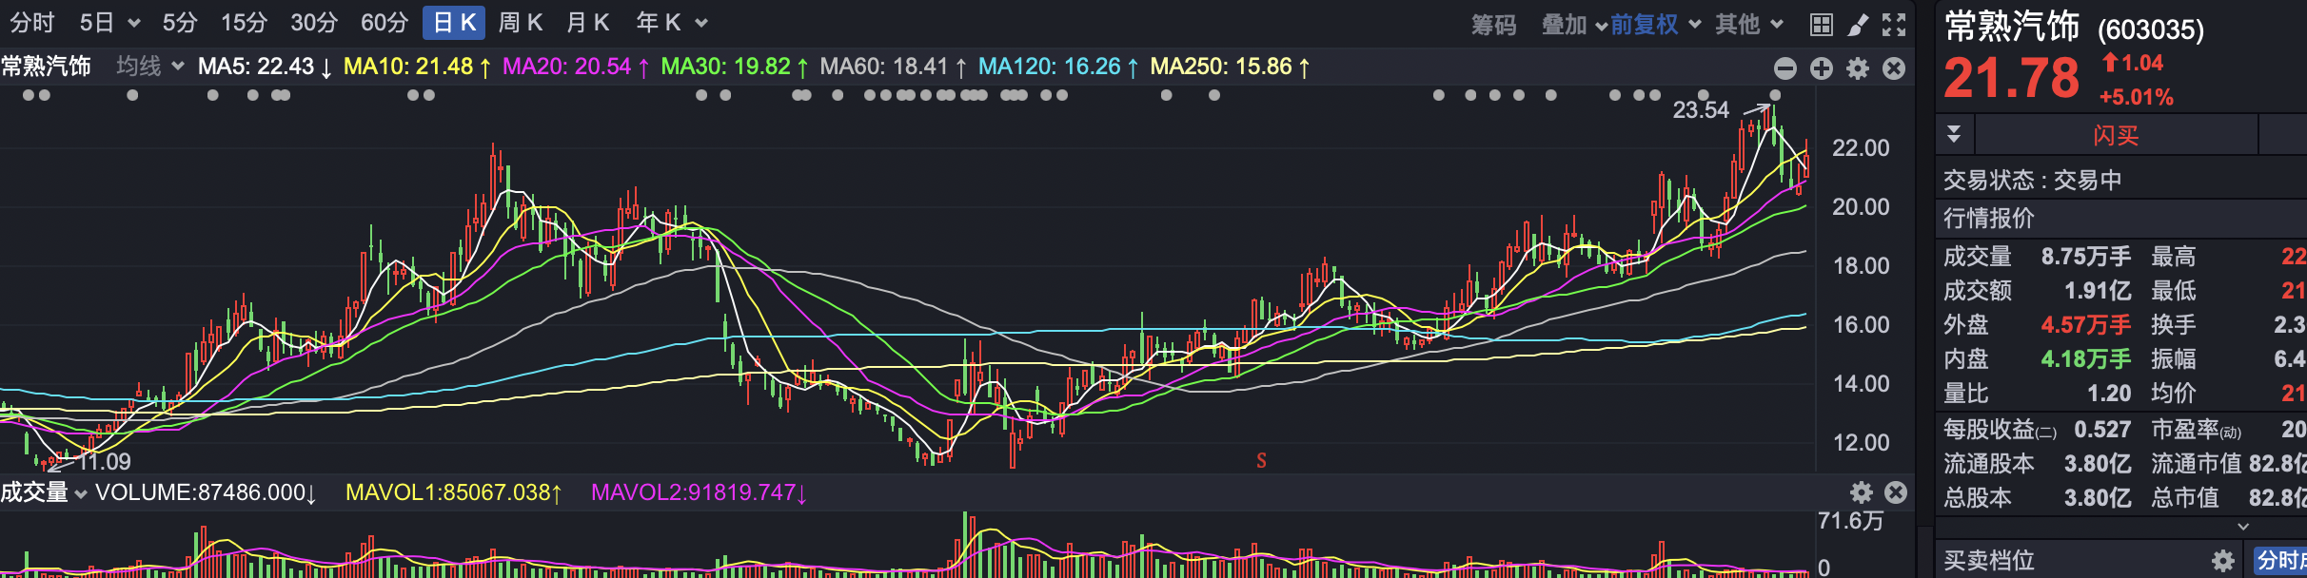Click the 行情报价 section header
The height and width of the screenshot is (578, 2307).
coord(1989,219)
